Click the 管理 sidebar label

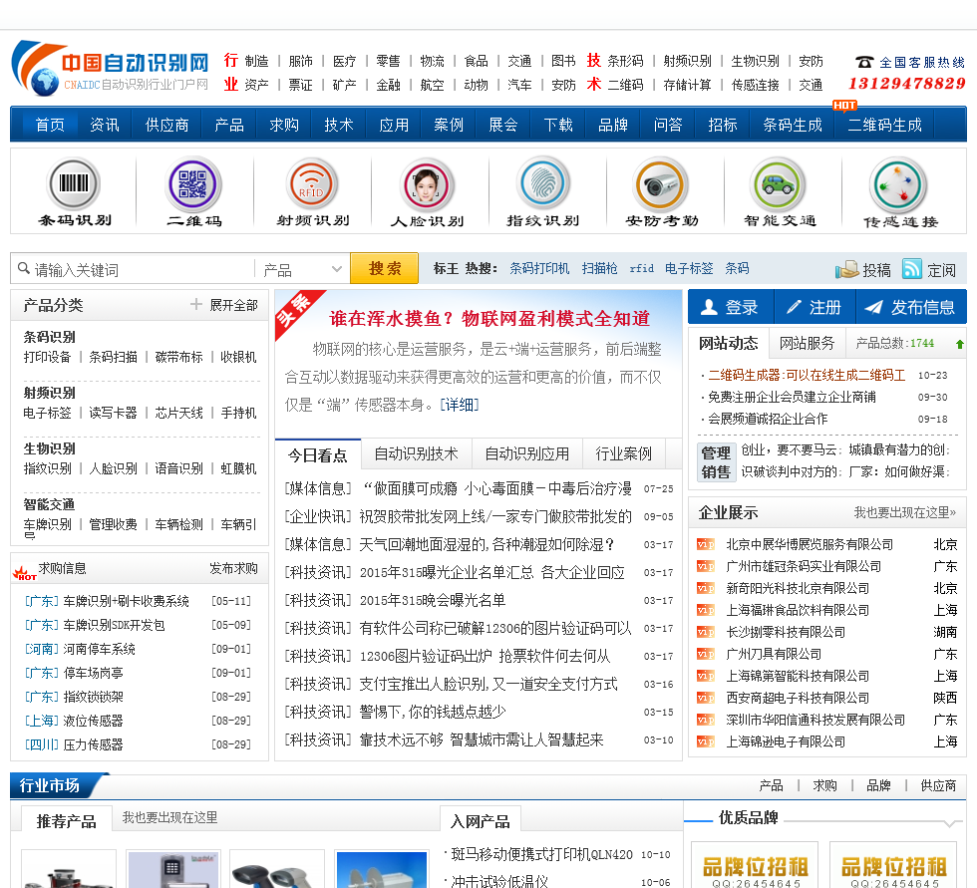coord(716,452)
